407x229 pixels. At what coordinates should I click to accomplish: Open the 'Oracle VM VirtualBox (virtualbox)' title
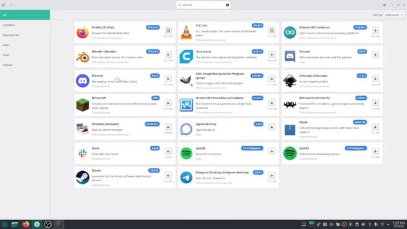click(x=219, y=98)
